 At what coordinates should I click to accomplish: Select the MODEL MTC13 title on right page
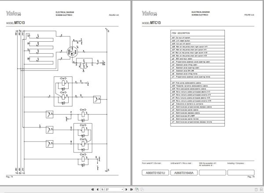coord(151,23)
